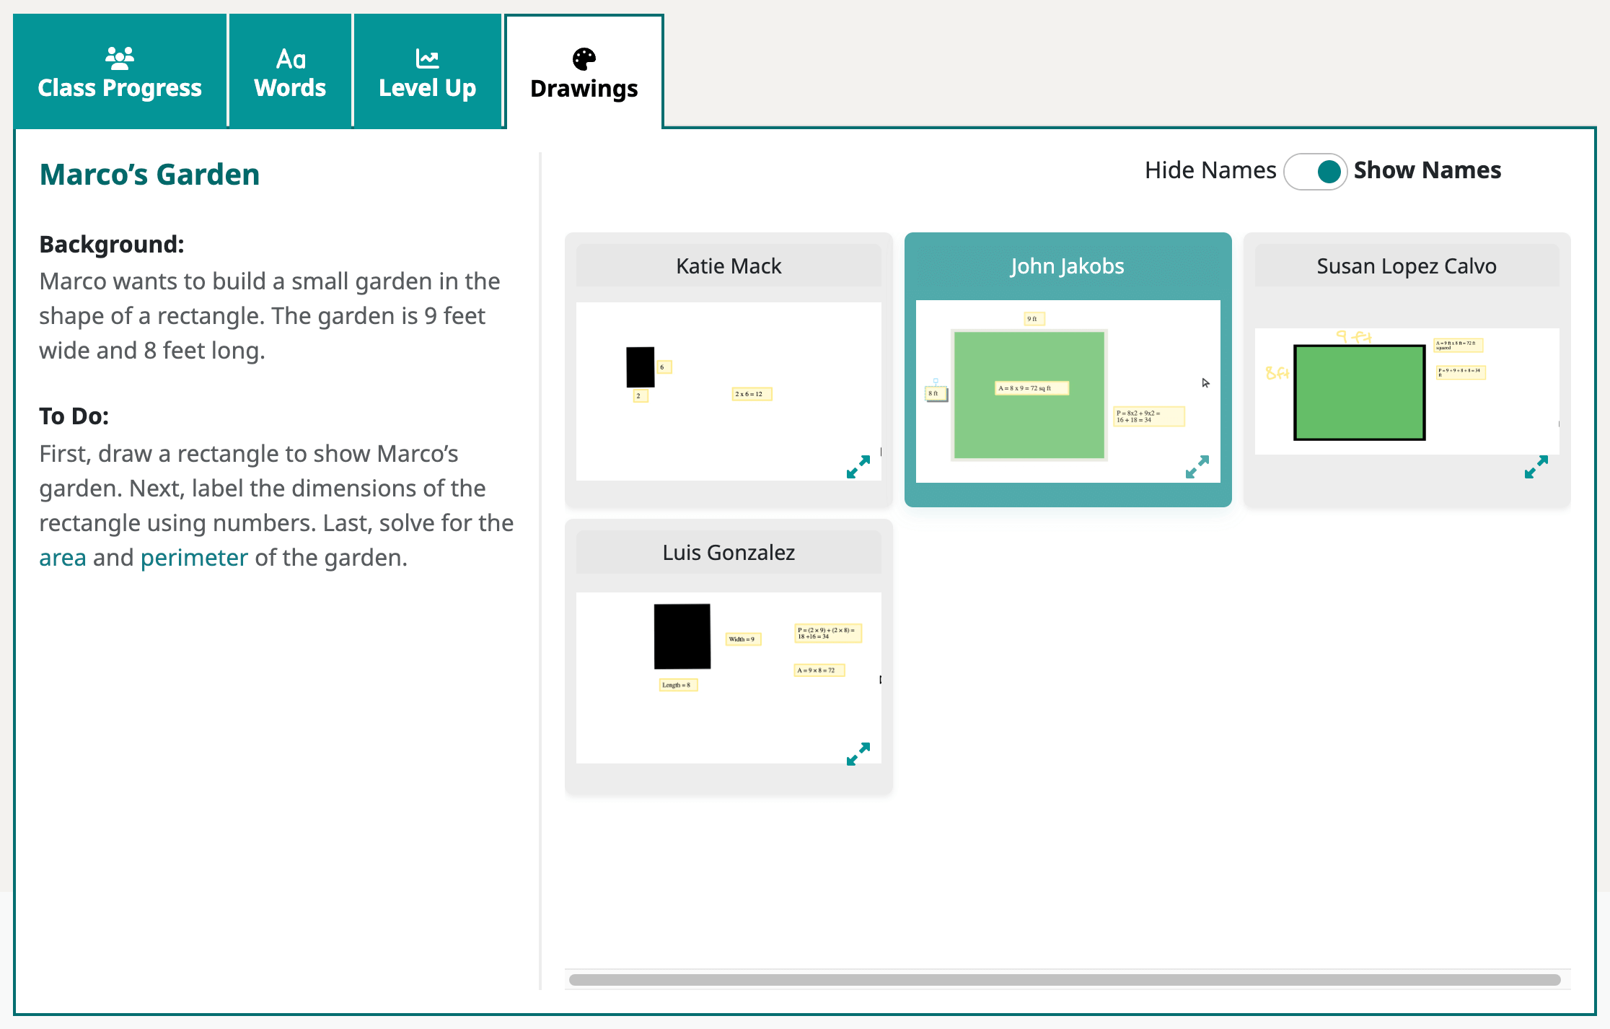Click the Luis Gonzalez name header
1610x1029 pixels.
729,553
